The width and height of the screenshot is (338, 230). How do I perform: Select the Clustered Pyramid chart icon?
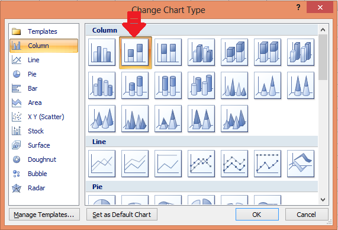point(135,119)
